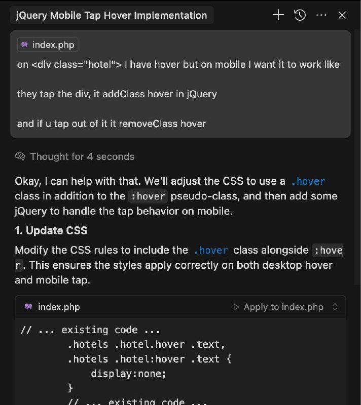Click the display:none; code line
This screenshot has width=361, height=405.
[x=129, y=374]
